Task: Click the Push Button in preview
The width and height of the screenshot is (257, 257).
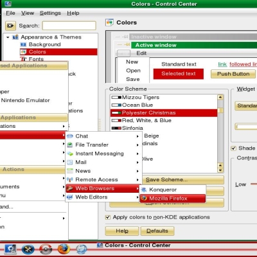Action: tap(233, 74)
